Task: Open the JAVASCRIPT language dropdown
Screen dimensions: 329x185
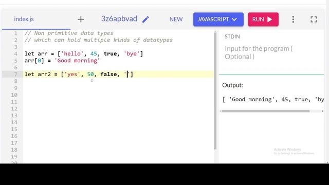Action: pyautogui.click(x=218, y=20)
